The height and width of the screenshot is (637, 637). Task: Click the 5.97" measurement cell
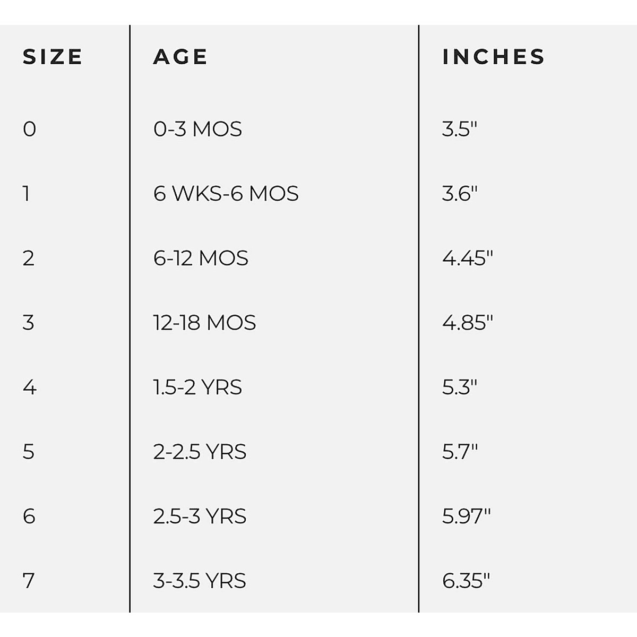pyautogui.click(x=466, y=517)
